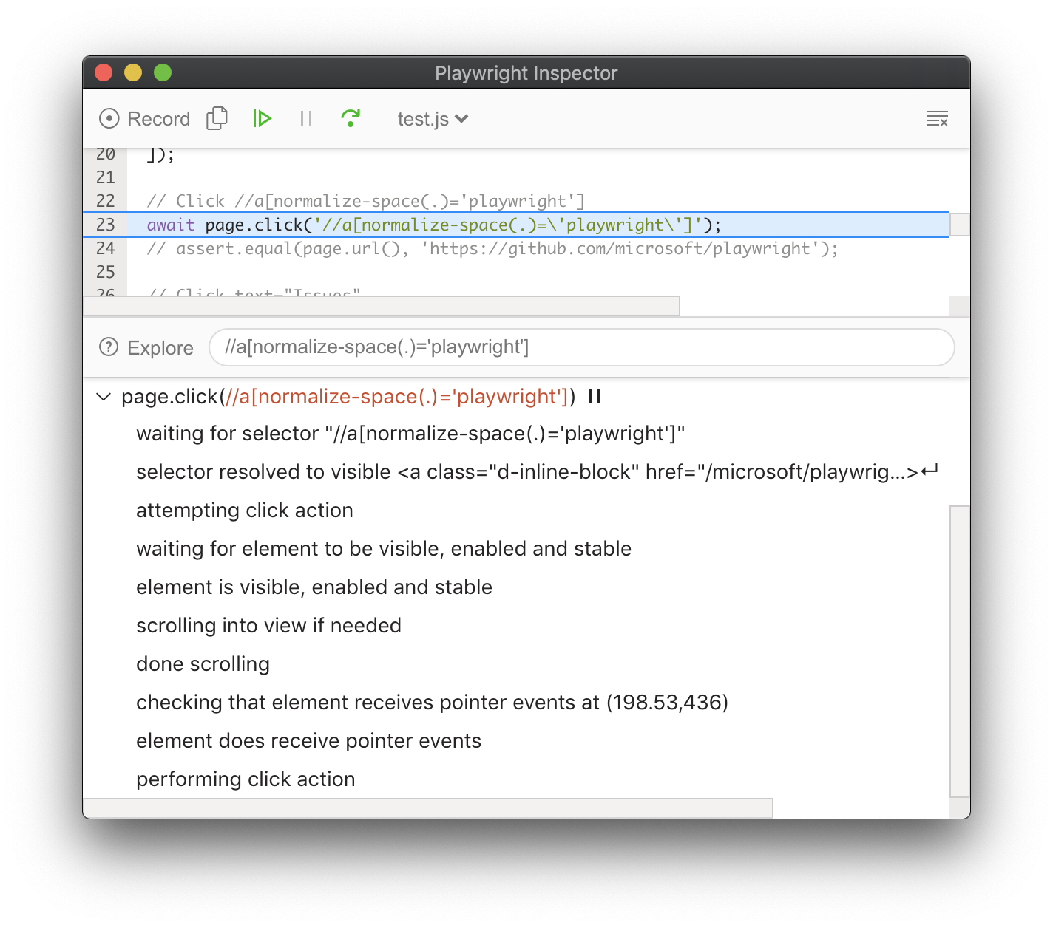Viewport: 1053px width, 928px height.
Task: Step over to the next action
Action: pyautogui.click(x=351, y=118)
